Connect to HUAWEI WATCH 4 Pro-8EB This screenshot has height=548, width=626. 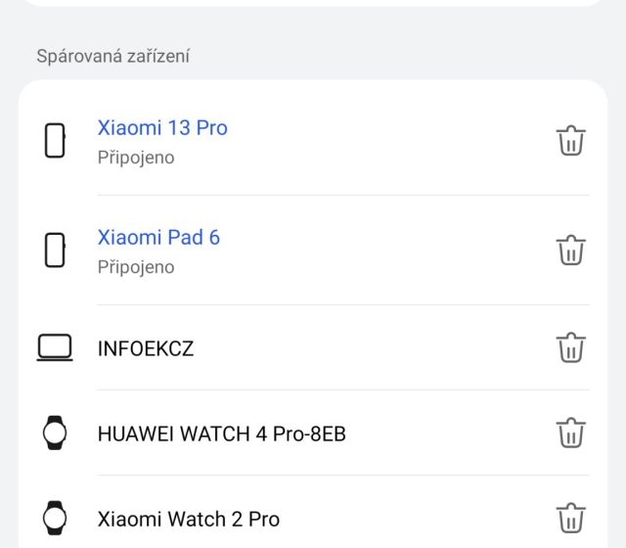pyautogui.click(x=221, y=434)
